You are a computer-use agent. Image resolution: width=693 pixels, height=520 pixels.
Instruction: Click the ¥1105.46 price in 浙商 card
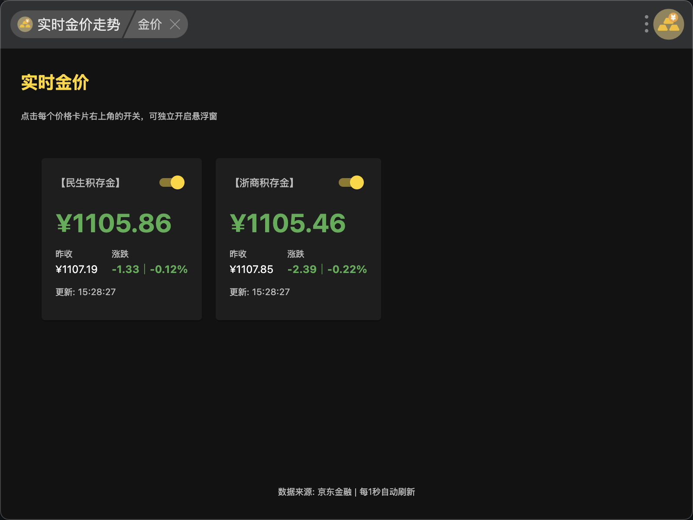pos(288,223)
